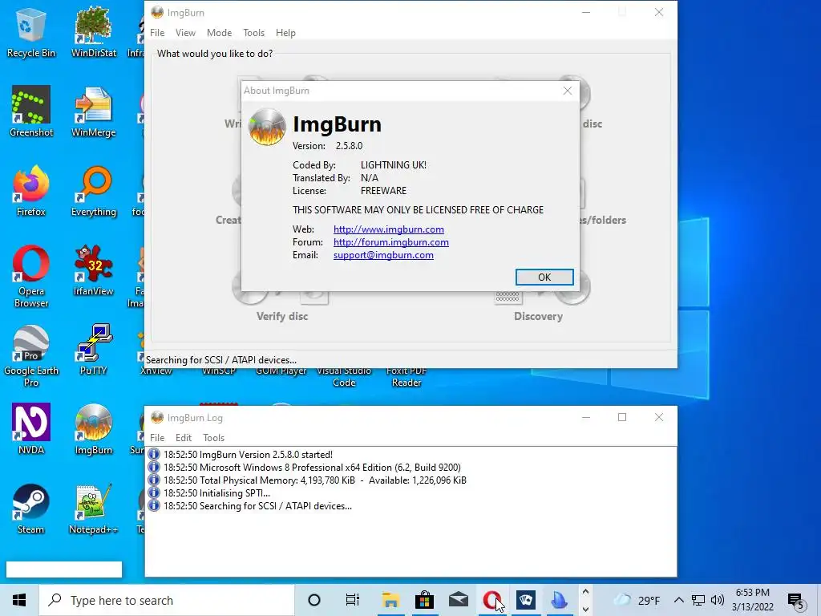
Task: Open the http://forum.imgburn.com link
Action: pyautogui.click(x=391, y=242)
